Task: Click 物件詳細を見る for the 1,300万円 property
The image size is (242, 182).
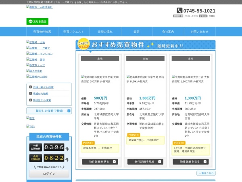Action: point(191,162)
